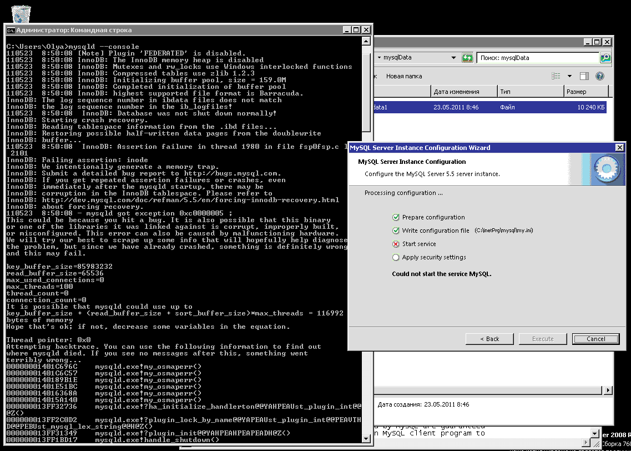This screenshot has width=631, height=451.
Task: Open the view options dropdown arrow
Action: coord(569,76)
